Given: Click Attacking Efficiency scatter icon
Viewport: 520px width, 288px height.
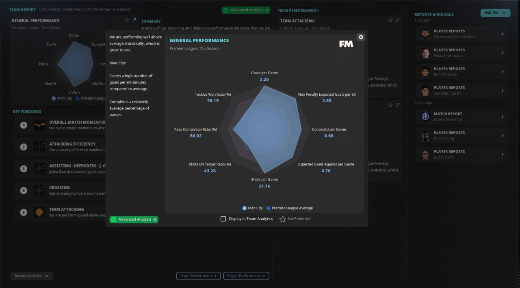Looking at the screenshot, I should click(x=39, y=147).
